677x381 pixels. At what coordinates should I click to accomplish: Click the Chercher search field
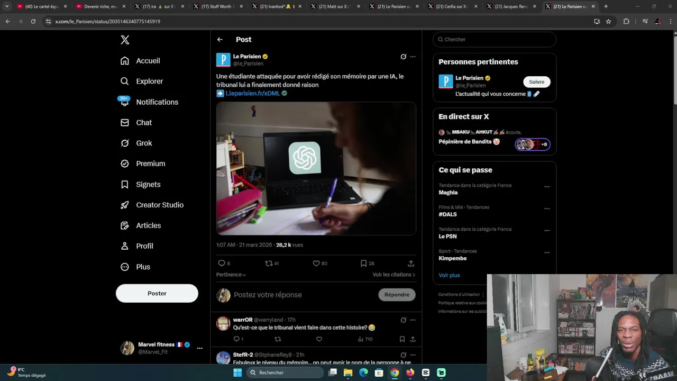pyautogui.click(x=495, y=40)
